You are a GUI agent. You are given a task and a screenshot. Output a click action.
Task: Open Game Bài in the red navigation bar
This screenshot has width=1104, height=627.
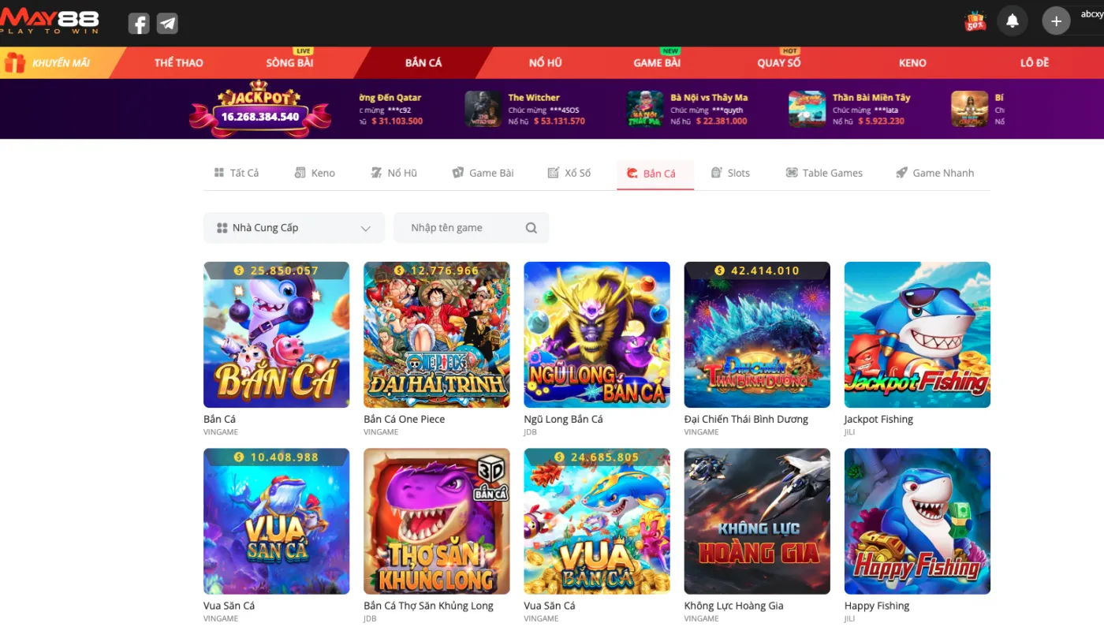657,63
